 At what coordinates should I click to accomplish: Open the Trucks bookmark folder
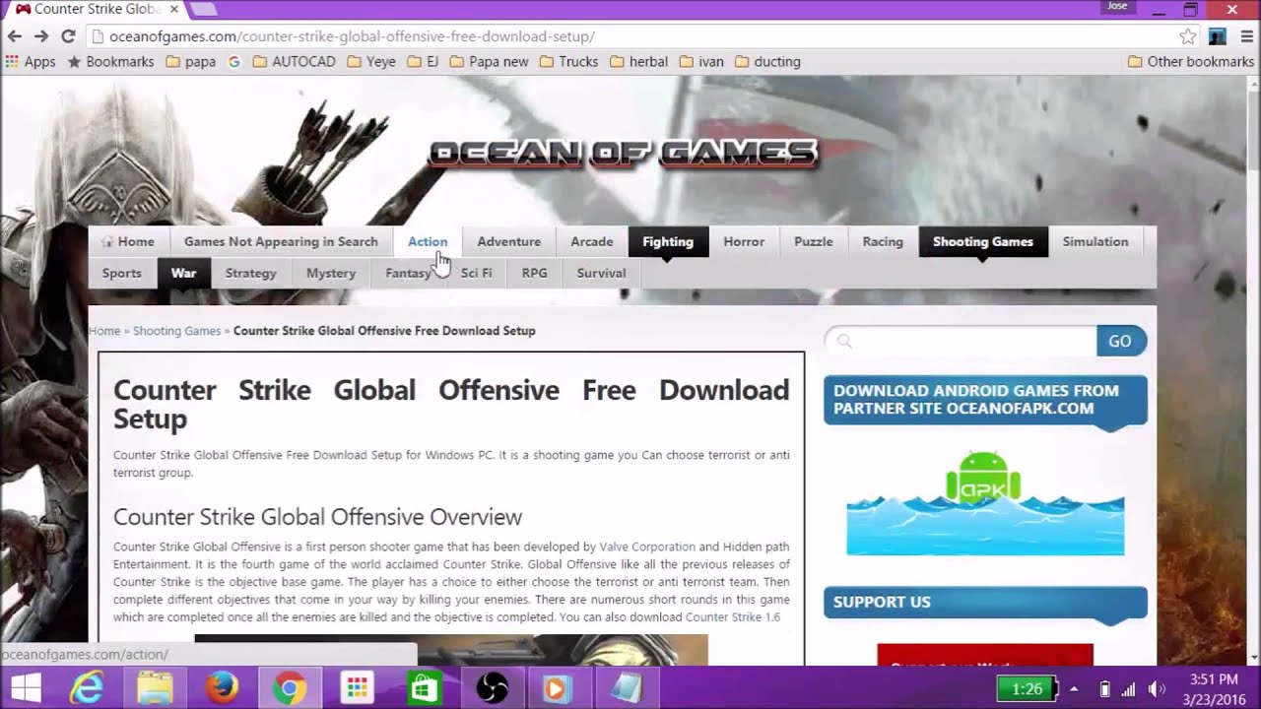(568, 61)
